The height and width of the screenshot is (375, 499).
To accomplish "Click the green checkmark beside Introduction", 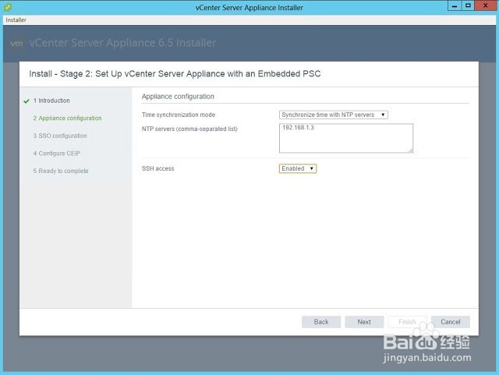I will click(27, 101).
